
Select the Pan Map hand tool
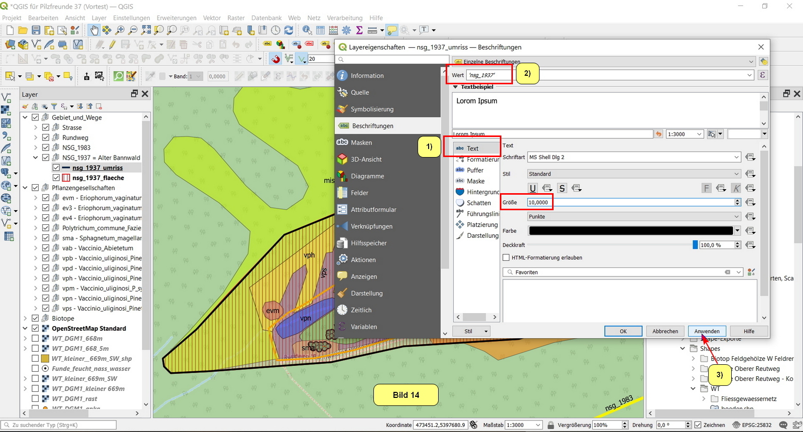[x=94, y=31]
